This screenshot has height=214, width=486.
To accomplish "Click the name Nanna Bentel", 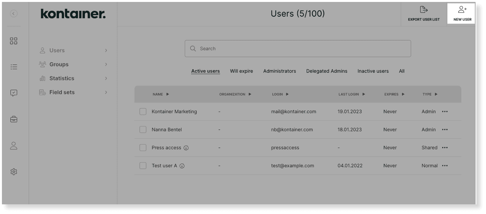I will (x=167, y=130).
